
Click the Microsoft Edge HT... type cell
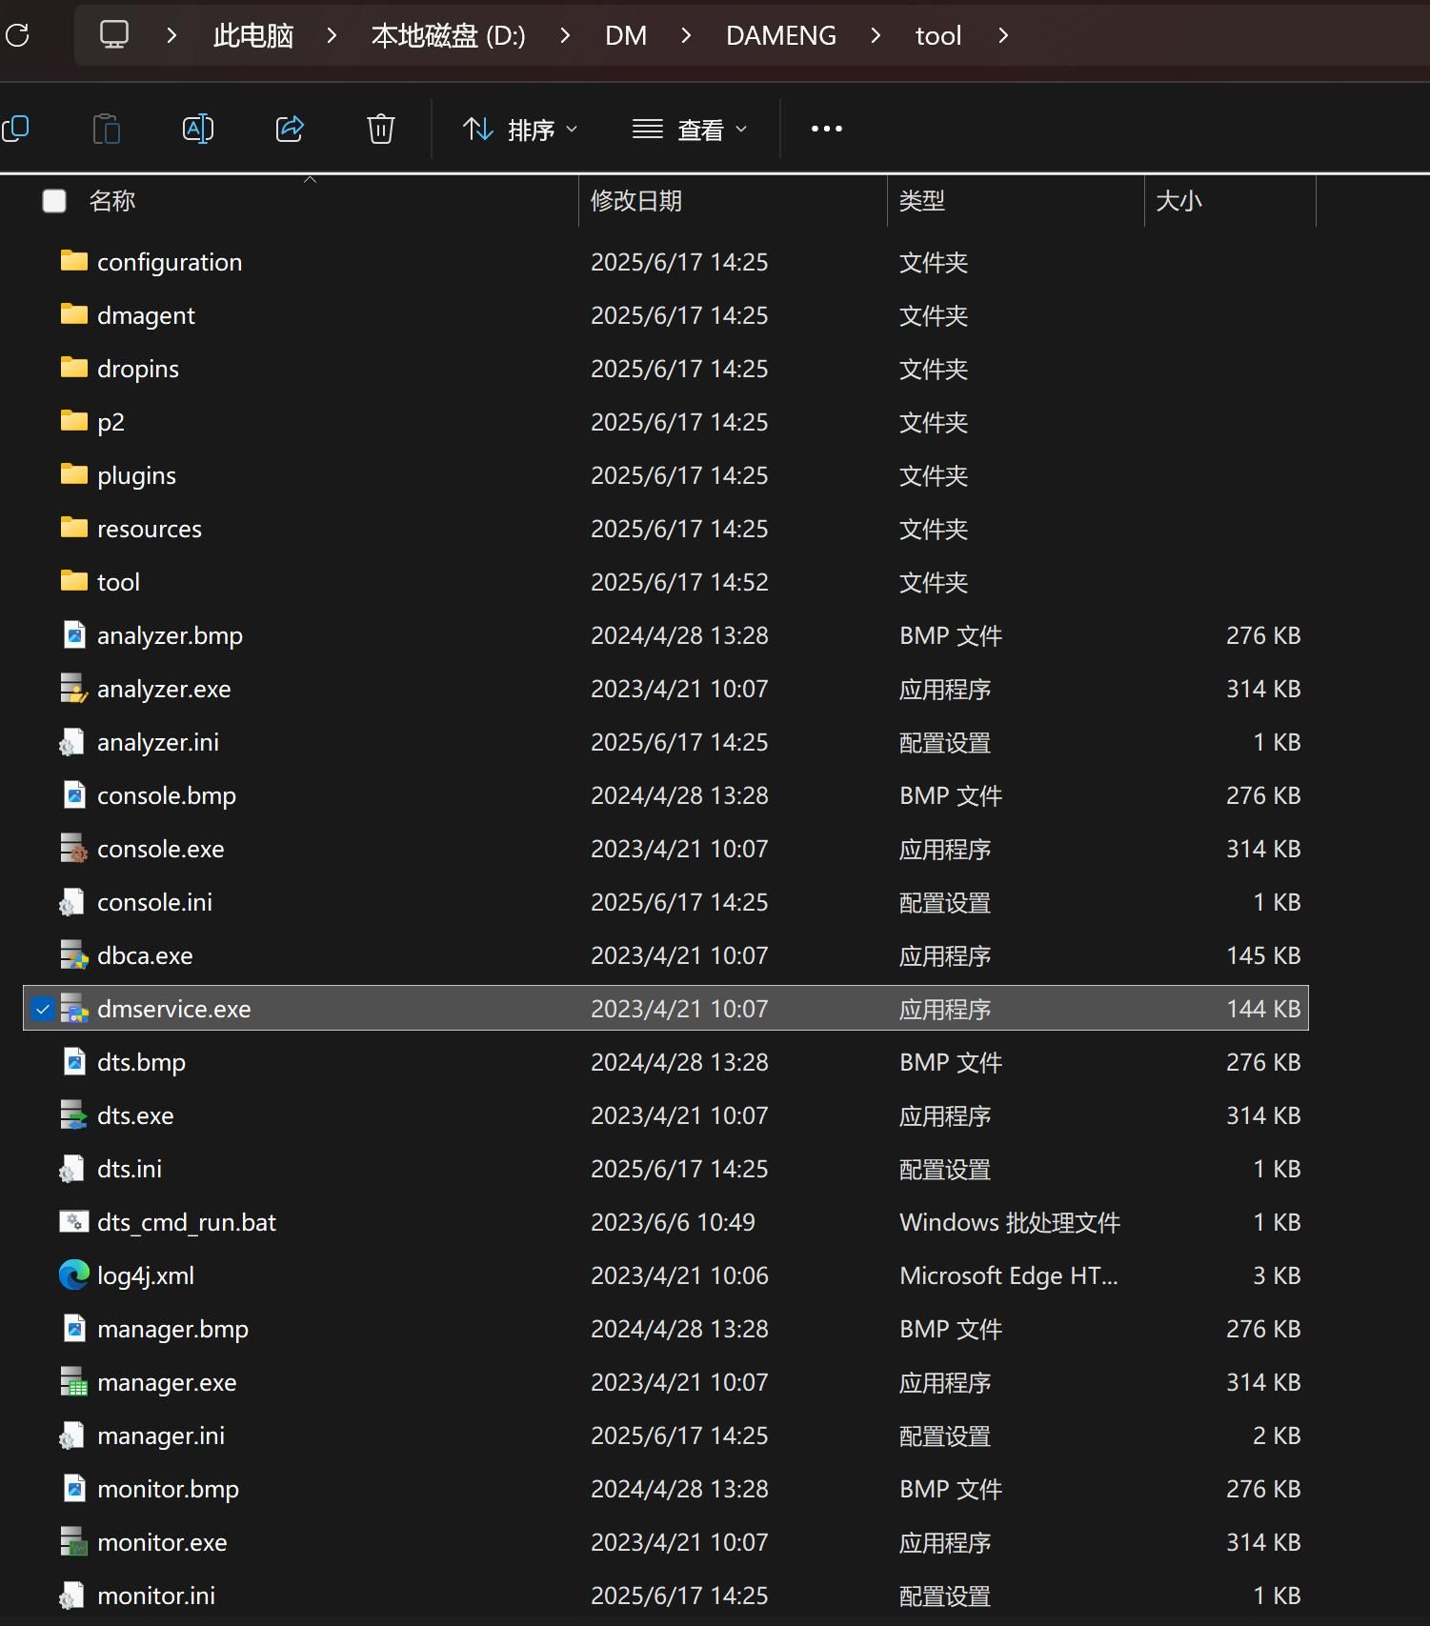coord(1009,1275)
